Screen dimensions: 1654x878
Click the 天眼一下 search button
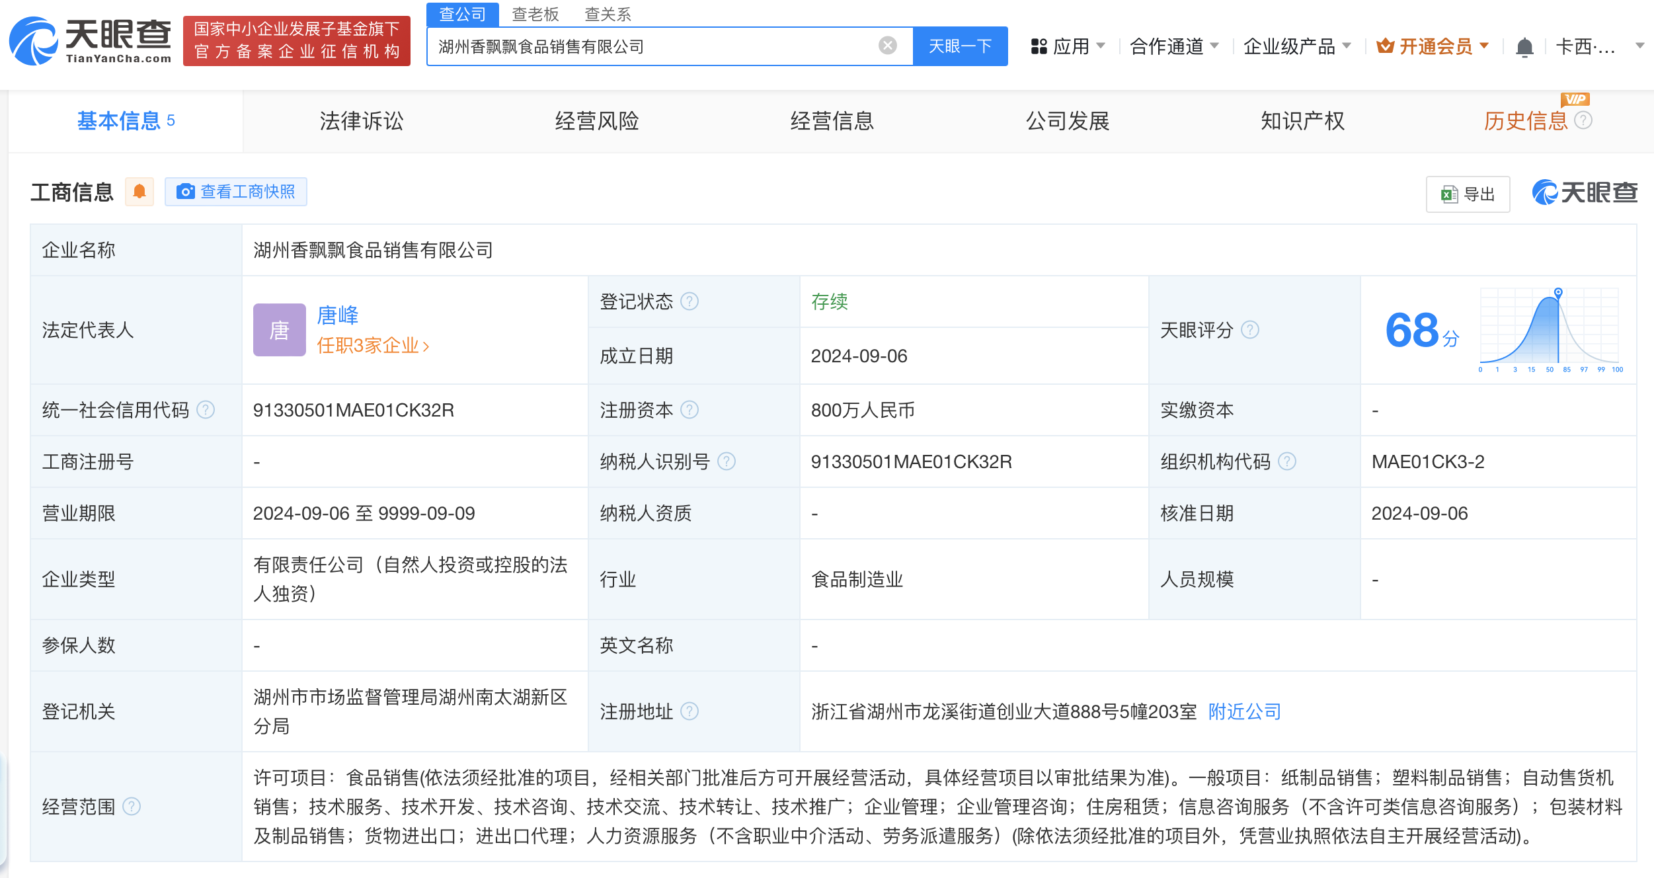click(x=960, y=46)
